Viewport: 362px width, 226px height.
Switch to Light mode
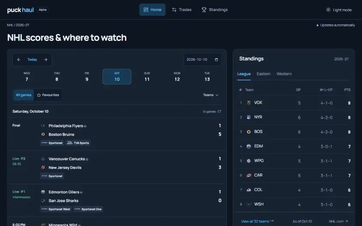click(339, 10)
